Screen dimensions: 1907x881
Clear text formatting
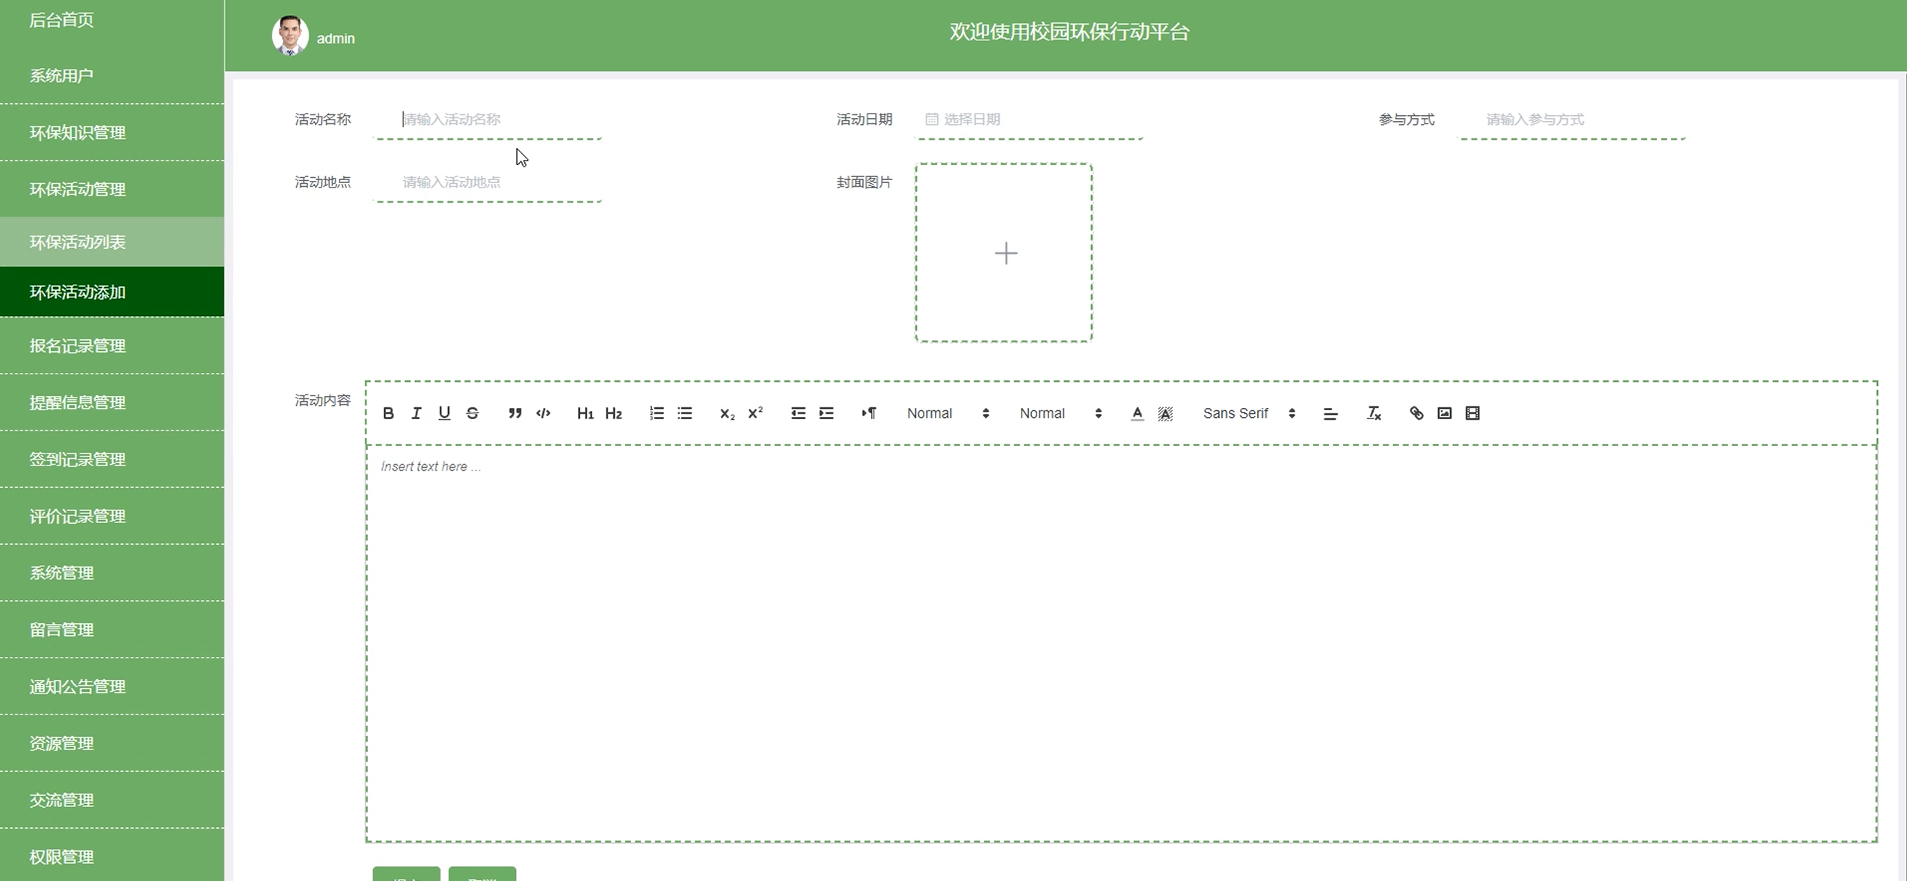pos(1374,413)
